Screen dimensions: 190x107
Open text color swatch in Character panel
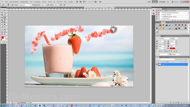[172, 48]
